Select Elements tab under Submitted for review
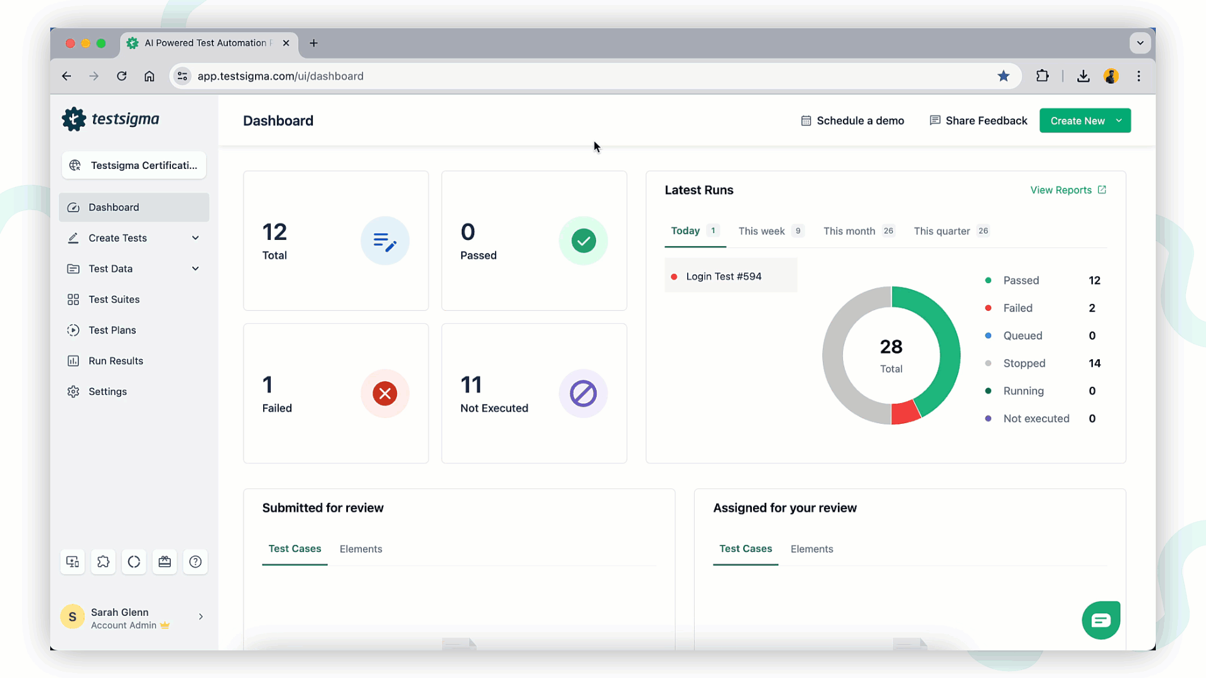 click(361, 549)
